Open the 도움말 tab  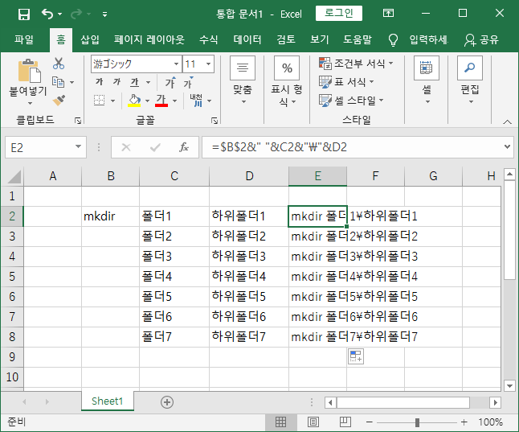(x=358, y=39)
